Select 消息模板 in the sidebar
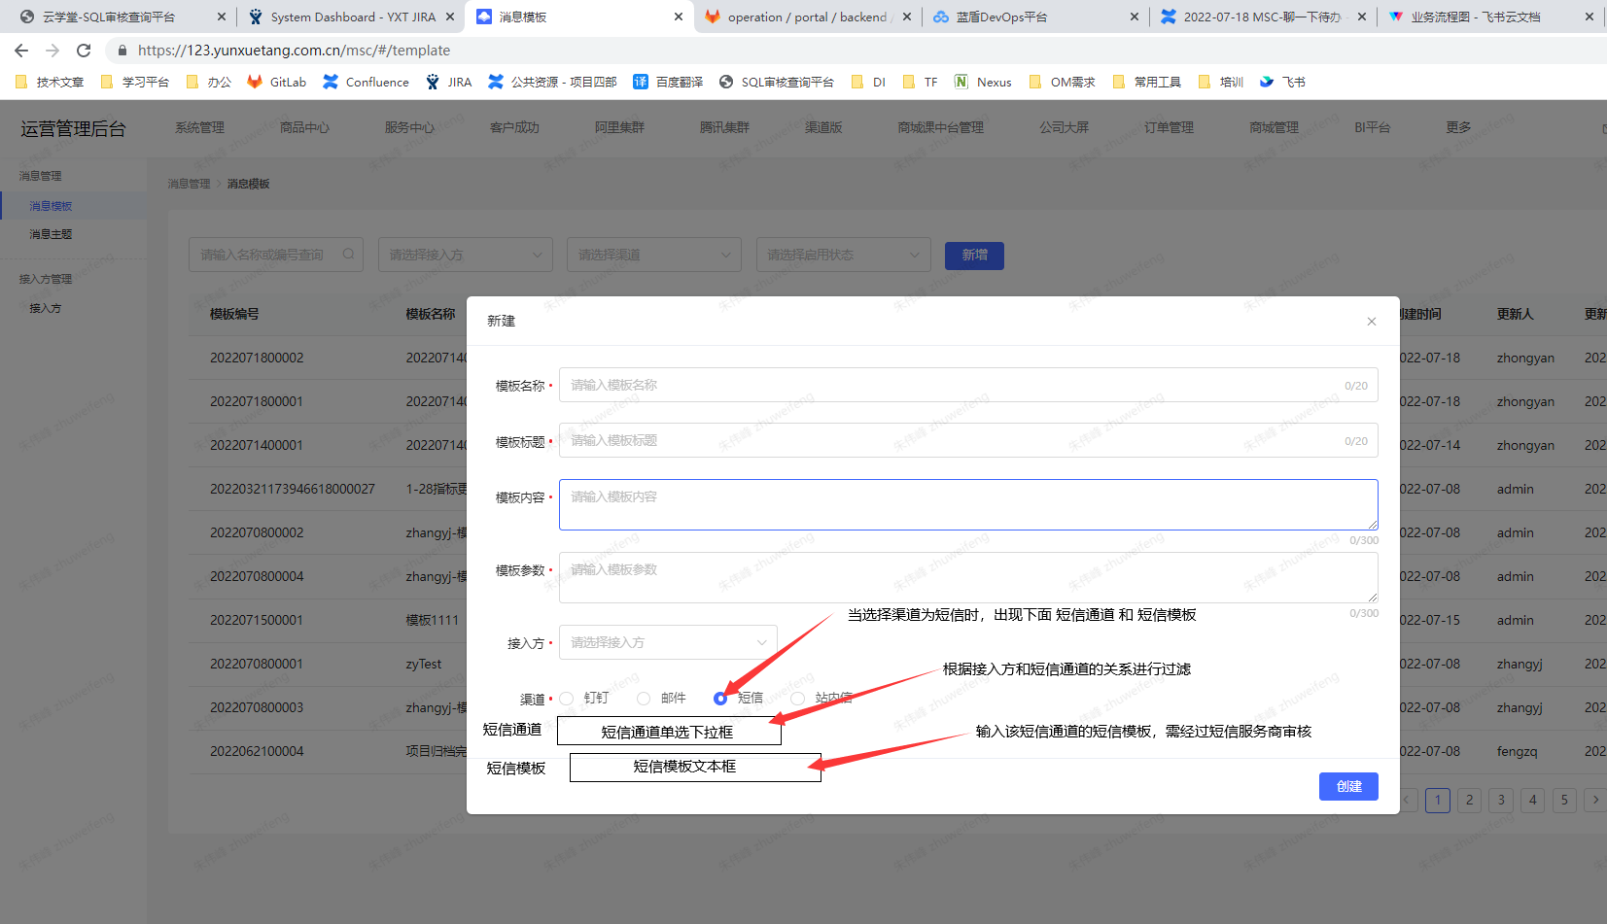 click(x=51, y=206)
